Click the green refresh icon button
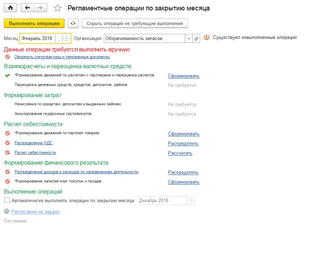Image resolution: width=320 pixels, height=265 pixels. 73,23
